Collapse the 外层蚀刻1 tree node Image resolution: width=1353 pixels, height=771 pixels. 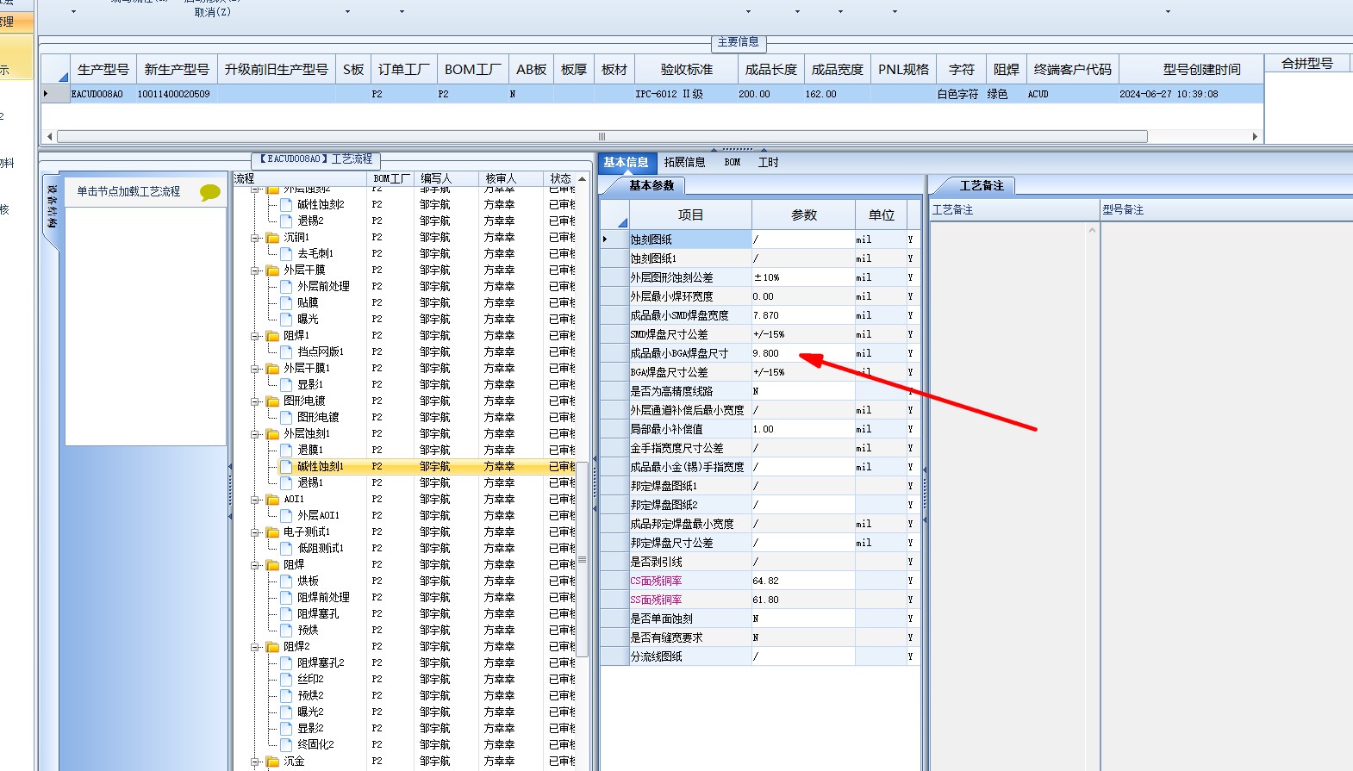point(256,434)
